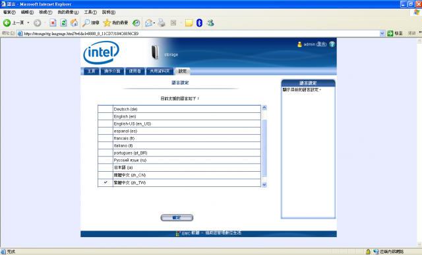The height and width of the screenshot is (255, 422).
Task: Select Japanese (ja) language row
Action: pos(179,167)
